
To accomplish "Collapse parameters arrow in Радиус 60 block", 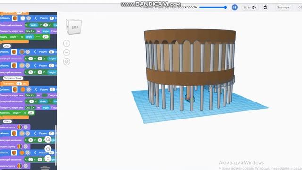I will pos(35,153).
